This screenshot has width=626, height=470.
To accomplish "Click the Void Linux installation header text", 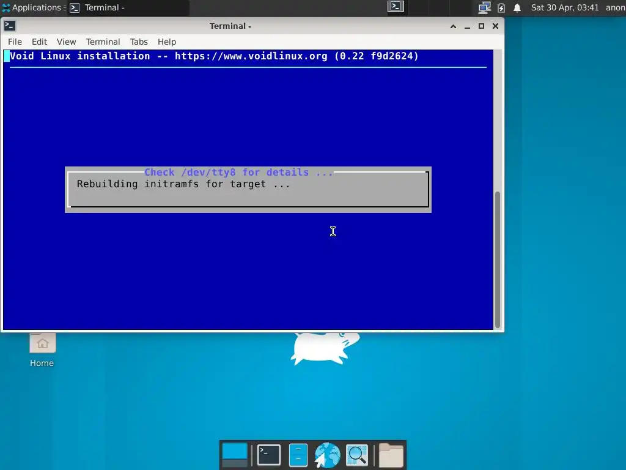I will (x=214, y=56).
